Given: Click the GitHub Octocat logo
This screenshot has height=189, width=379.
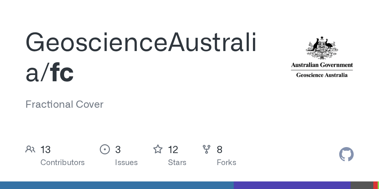Looking at the screenshot, I should click(346, 155).
